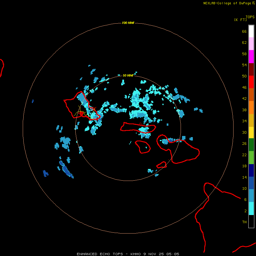Image resolution: width=256 pixels, height=256 pixels.
Task: Click the legend value 54
Action: 244,65
